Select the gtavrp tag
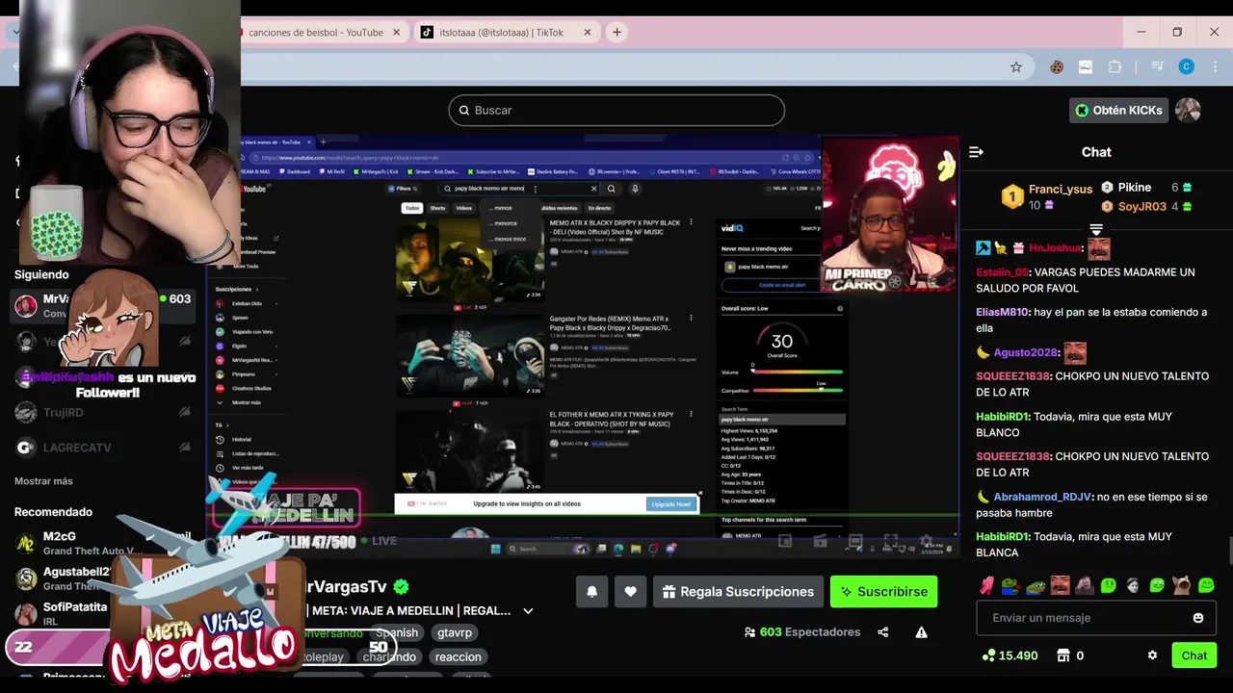This screenshot has height=693, width=1233. point(455,632)
